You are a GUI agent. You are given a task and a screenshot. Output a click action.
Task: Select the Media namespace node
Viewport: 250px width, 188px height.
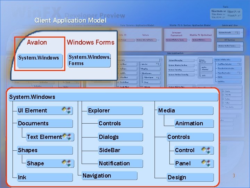[x=185, y=110]
